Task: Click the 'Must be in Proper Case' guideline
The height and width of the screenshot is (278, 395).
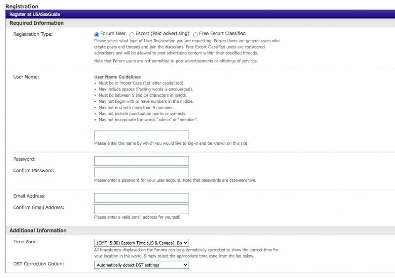Action: tap(142, 83)
